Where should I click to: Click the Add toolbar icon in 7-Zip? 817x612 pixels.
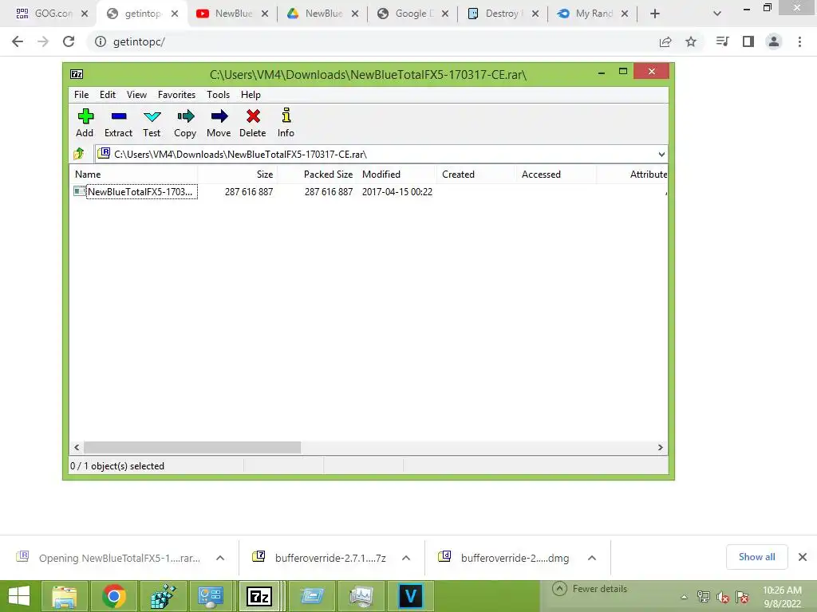click(85, 123)
